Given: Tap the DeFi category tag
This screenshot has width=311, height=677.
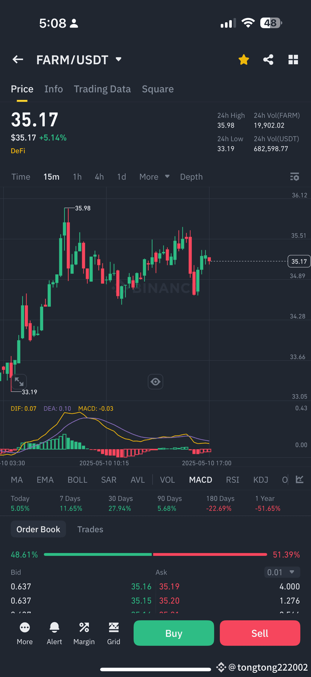Looking at the screenshot, I should click(x=18, y=151).
